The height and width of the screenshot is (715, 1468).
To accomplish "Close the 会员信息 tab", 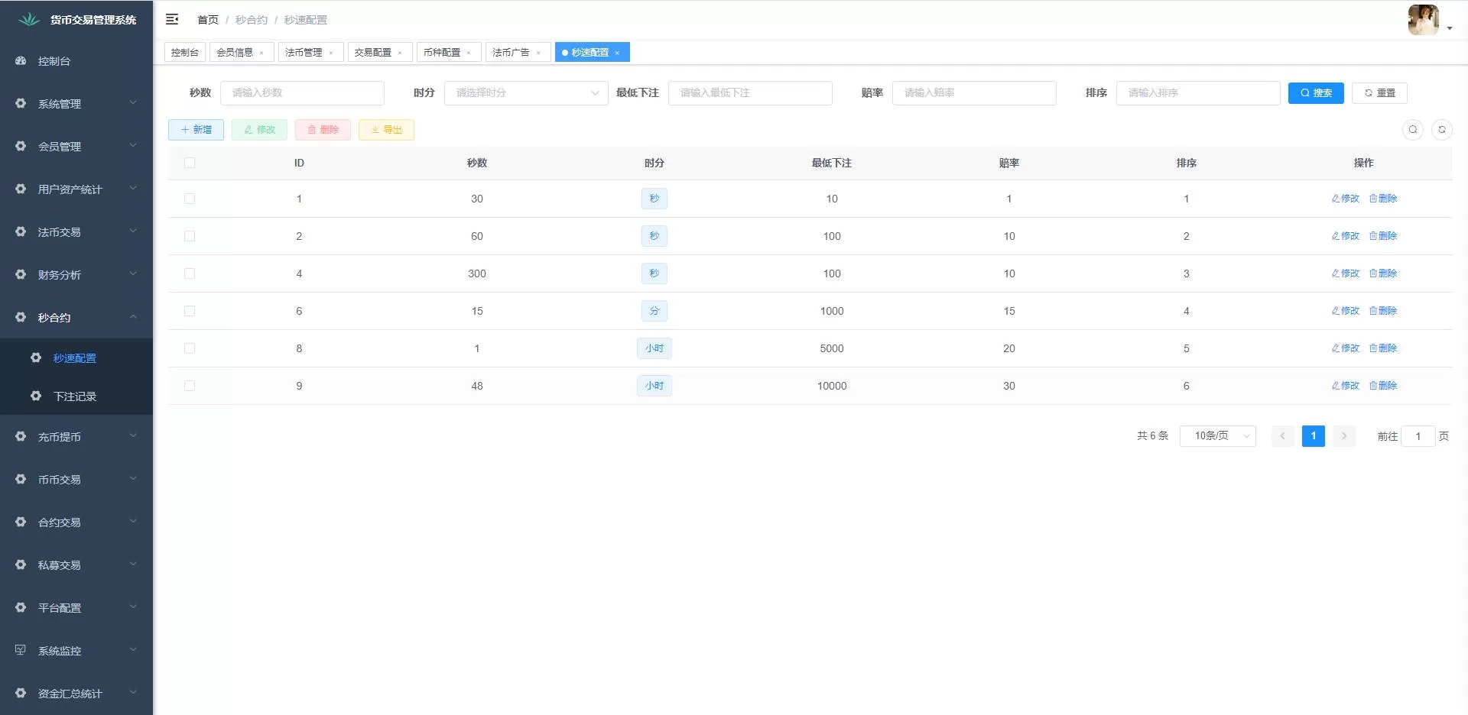I will 261,53.
